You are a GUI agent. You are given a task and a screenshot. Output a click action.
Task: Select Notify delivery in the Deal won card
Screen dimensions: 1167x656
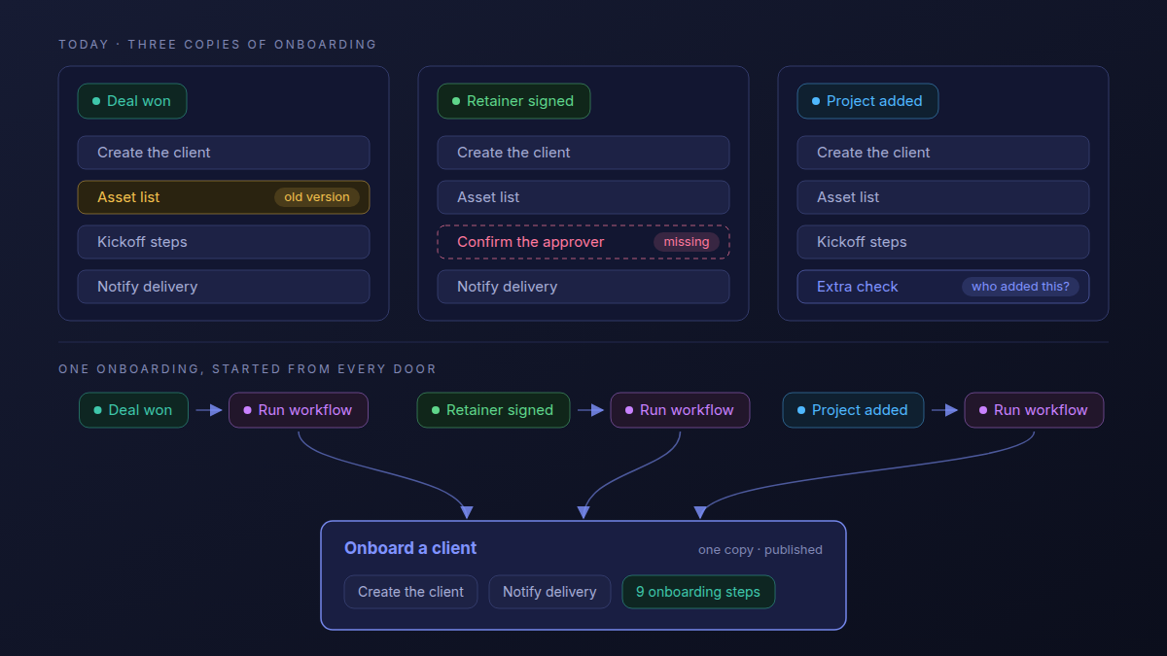pyautogui.click(x=224, y=287)
